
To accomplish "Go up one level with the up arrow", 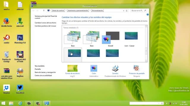I will (x=44, y=11).
